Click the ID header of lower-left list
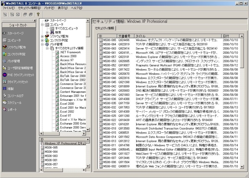This screenshot has height=178, width=249. click(x=63, y=140)
